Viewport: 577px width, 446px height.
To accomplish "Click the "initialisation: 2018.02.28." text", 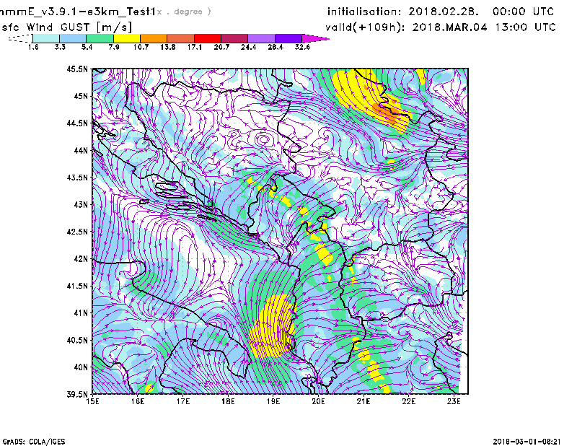I will [x=403, y=12].
